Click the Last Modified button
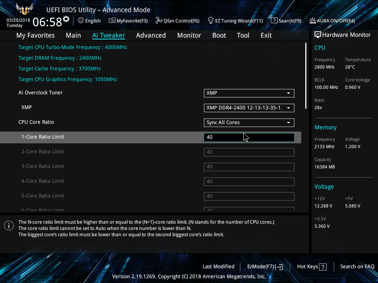378x283 pixels. point(219,267)
